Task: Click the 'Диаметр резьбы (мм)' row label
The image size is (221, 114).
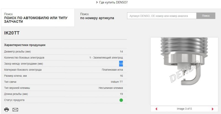Action: [x=17, y=52]
